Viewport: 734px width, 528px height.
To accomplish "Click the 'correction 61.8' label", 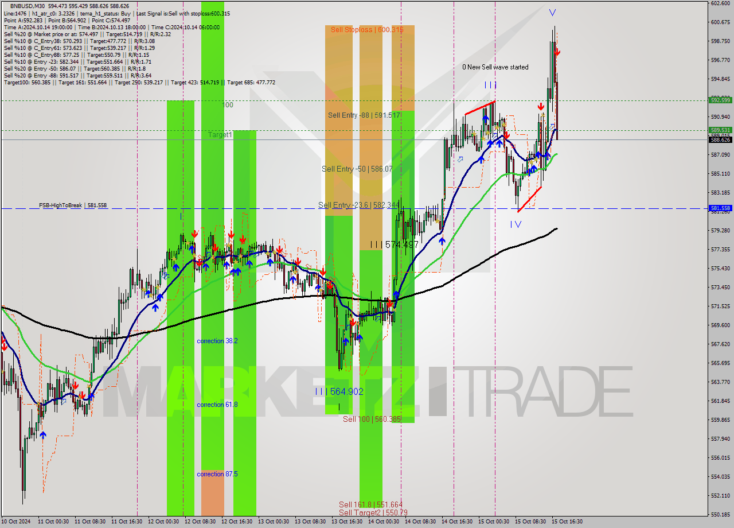I will pyautogui.click(x=217, y=405).
